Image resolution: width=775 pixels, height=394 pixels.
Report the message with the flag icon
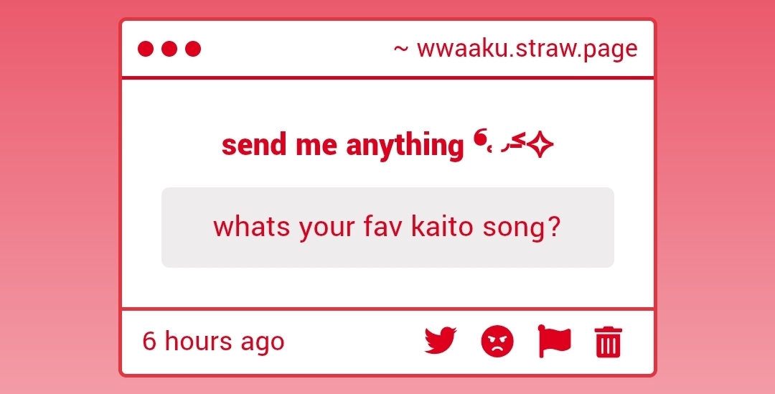point(554,341)
